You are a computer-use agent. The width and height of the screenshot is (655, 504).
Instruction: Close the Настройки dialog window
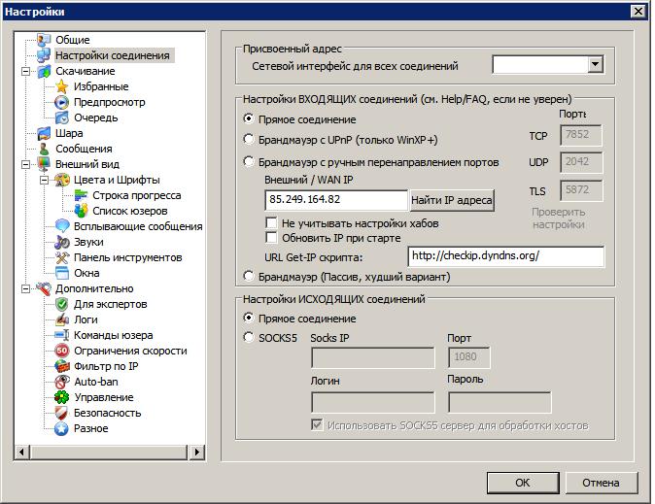(x=638, y=12)
